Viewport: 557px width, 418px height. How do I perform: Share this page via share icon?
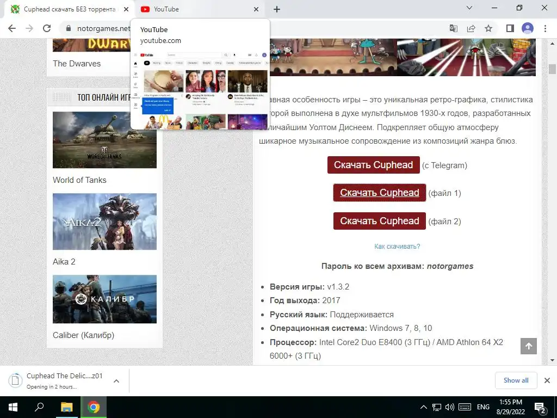coord(471,28)
